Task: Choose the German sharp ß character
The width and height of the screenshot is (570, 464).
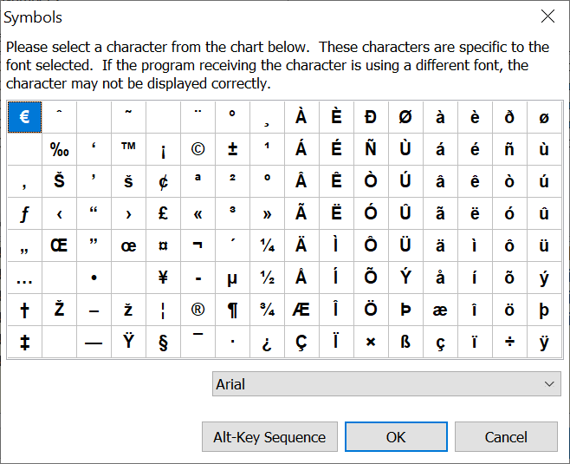Action: click(x=405, y=342)
